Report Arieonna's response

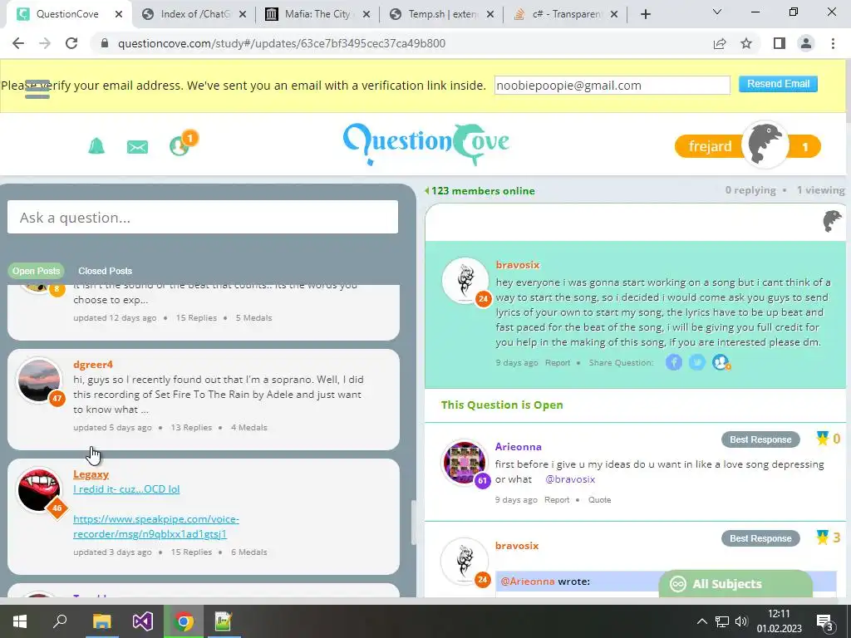point(557,500)
